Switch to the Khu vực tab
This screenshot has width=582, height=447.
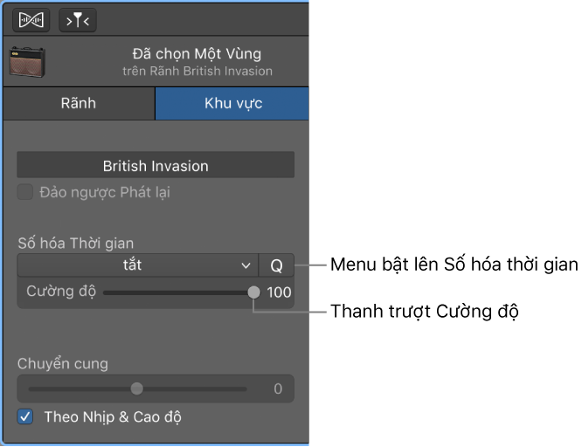click(x=232, y=104)
